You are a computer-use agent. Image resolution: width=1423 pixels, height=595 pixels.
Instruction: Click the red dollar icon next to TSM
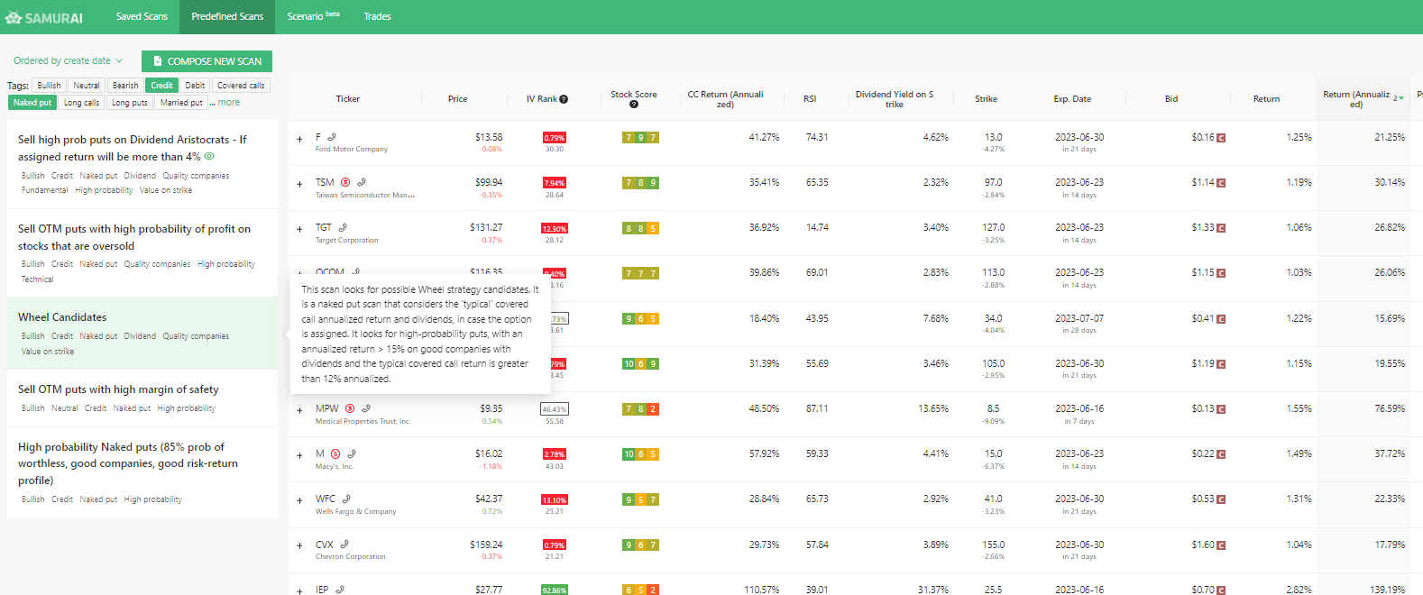tap(345, 182)
